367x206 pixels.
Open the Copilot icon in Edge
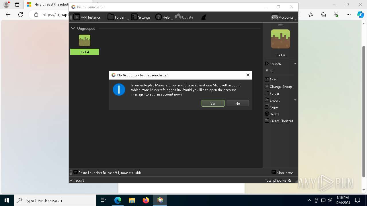[360, 15]
